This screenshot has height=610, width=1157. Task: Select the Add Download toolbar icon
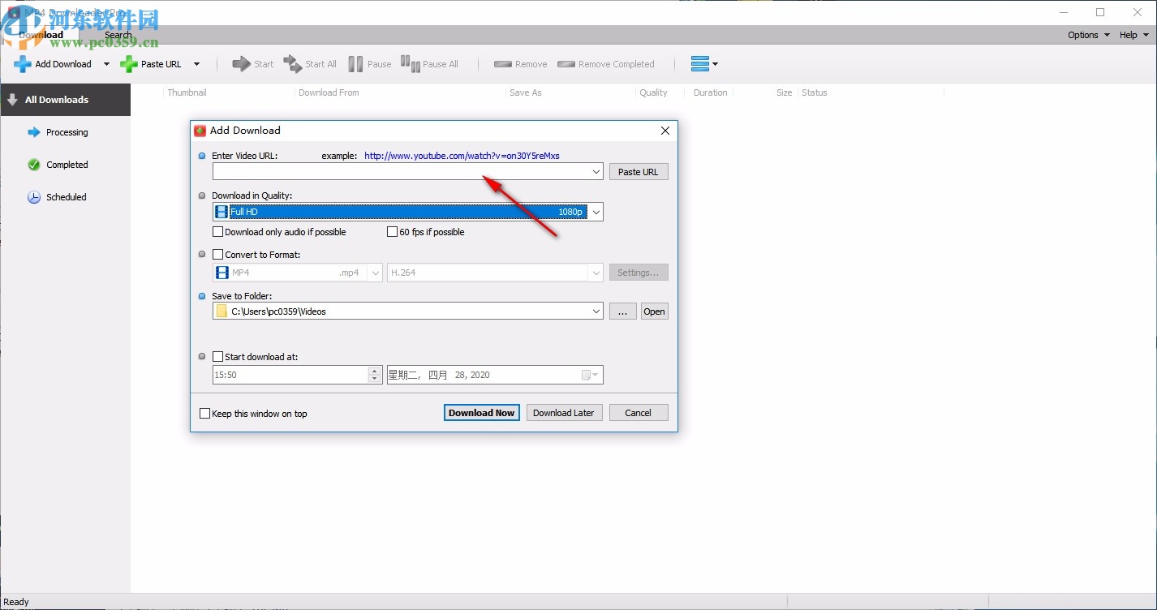coord(24,63)
